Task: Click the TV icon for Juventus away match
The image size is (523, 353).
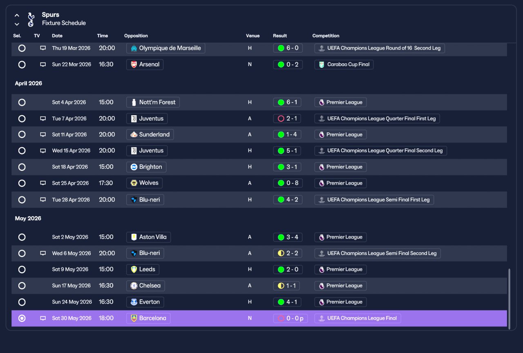Action: pyautogui.click(x=43, y=118)
